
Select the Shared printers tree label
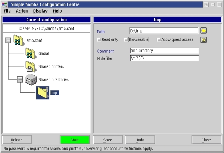pos(51,66)
